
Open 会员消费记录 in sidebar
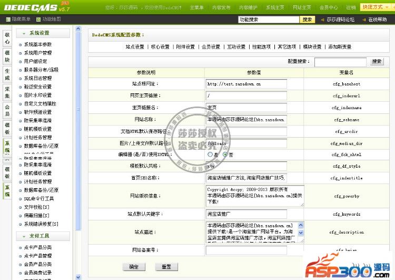(37, 273)
